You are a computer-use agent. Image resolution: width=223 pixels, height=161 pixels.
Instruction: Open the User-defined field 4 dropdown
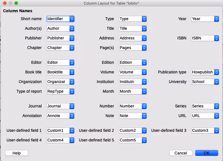tap(60, 140)
